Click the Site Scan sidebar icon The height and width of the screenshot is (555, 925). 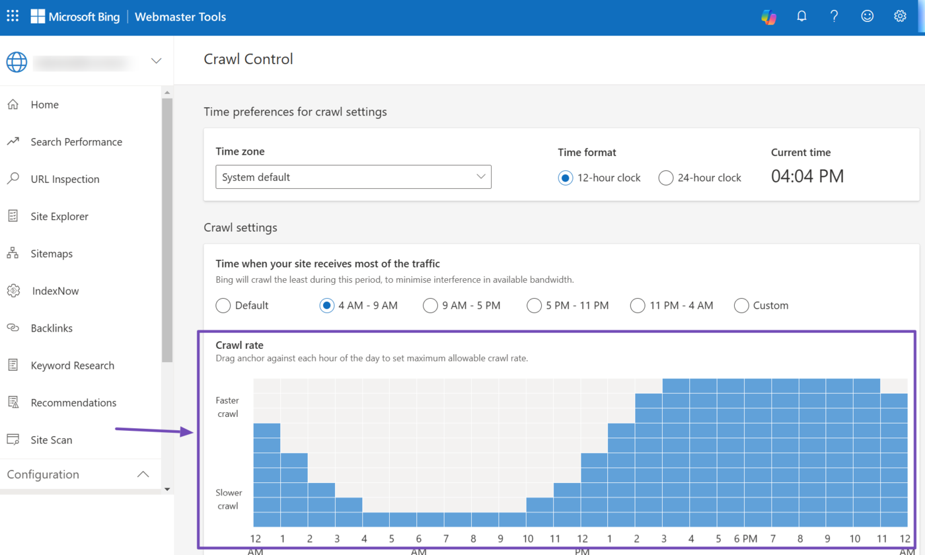pyautogui.click(x=13, y=440)
